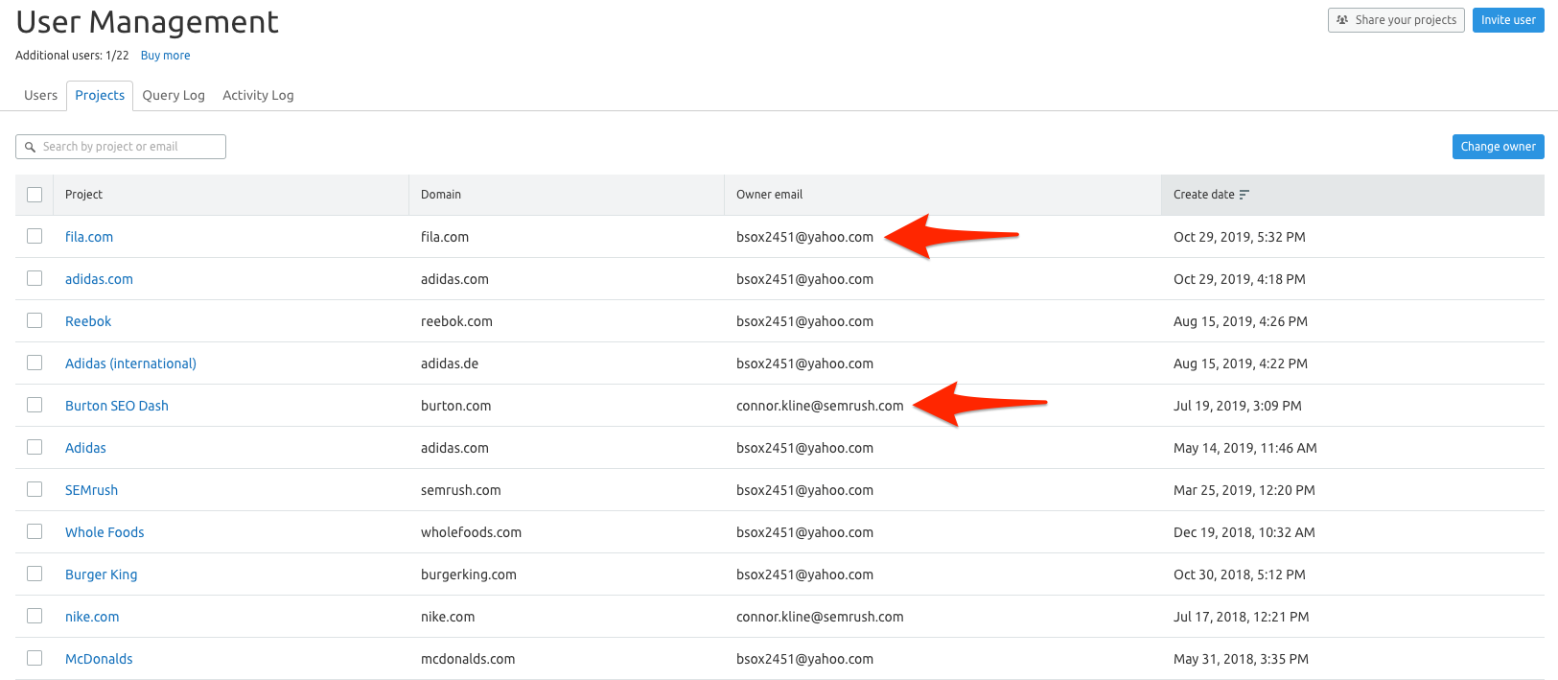The image size is (1558, 680).
Task: Click owner email connor.kline@semrush.com in Burton row
Action: (x=820, y=406)
